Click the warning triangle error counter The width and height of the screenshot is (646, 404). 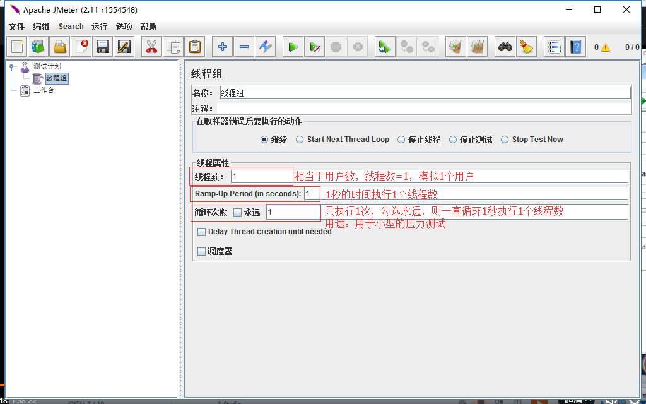pyautogui.click(x=605, y=47)
